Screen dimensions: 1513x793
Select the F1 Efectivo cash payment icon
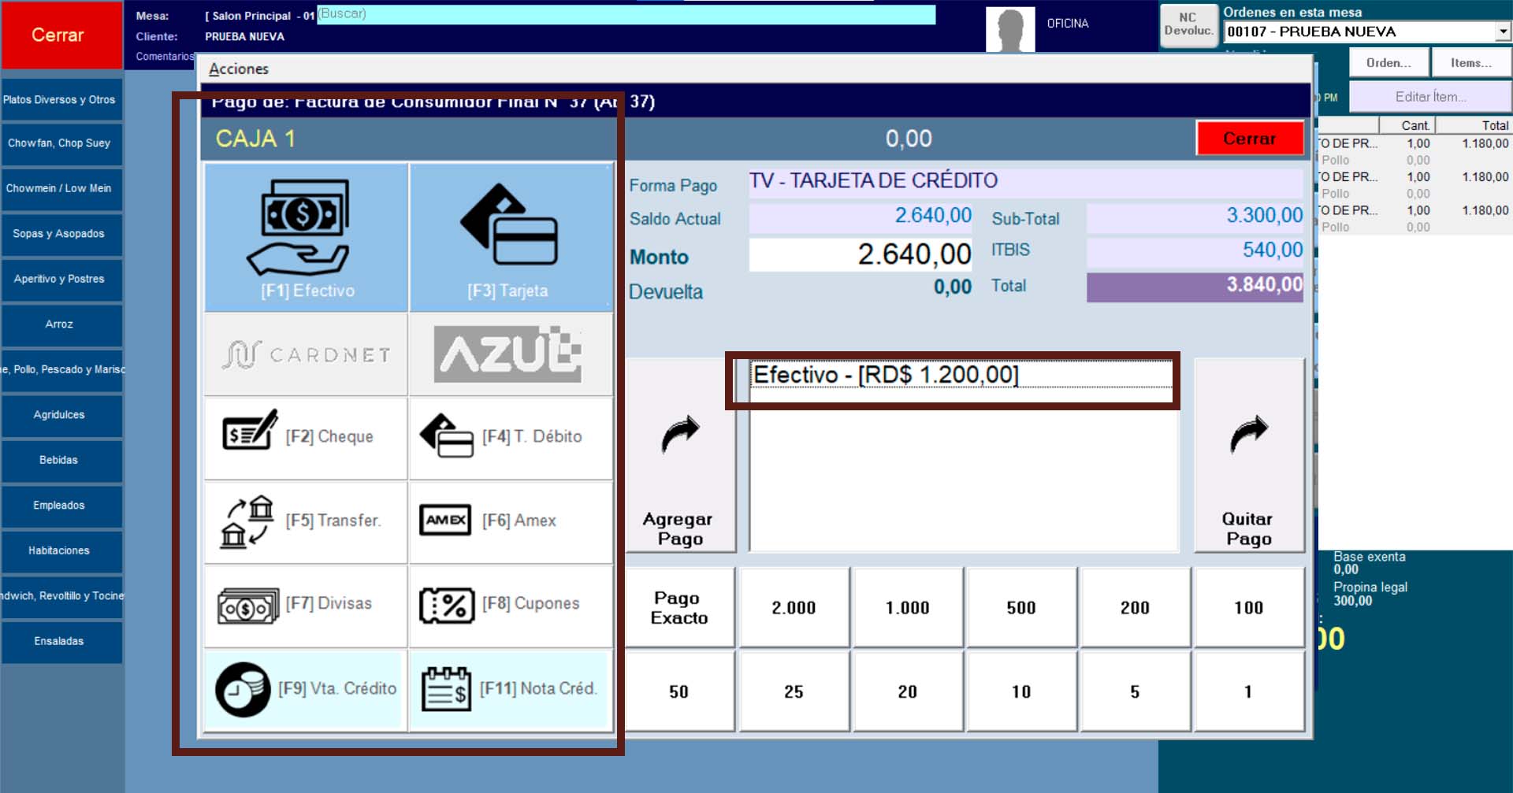tap(307, 237)
